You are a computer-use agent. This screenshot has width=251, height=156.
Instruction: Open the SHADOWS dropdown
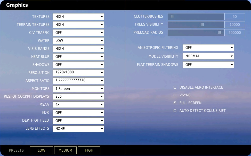(x=78, y=65)
